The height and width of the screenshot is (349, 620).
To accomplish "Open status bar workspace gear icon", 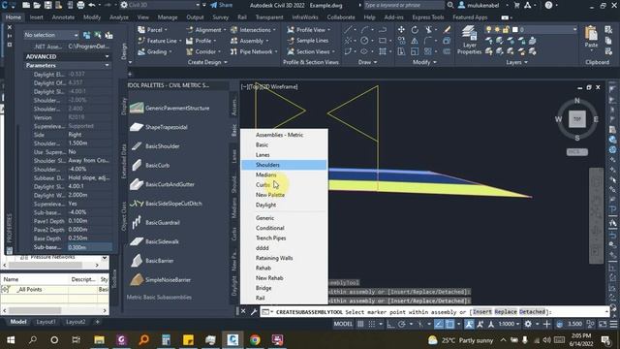I will click(x=528, y=324).
